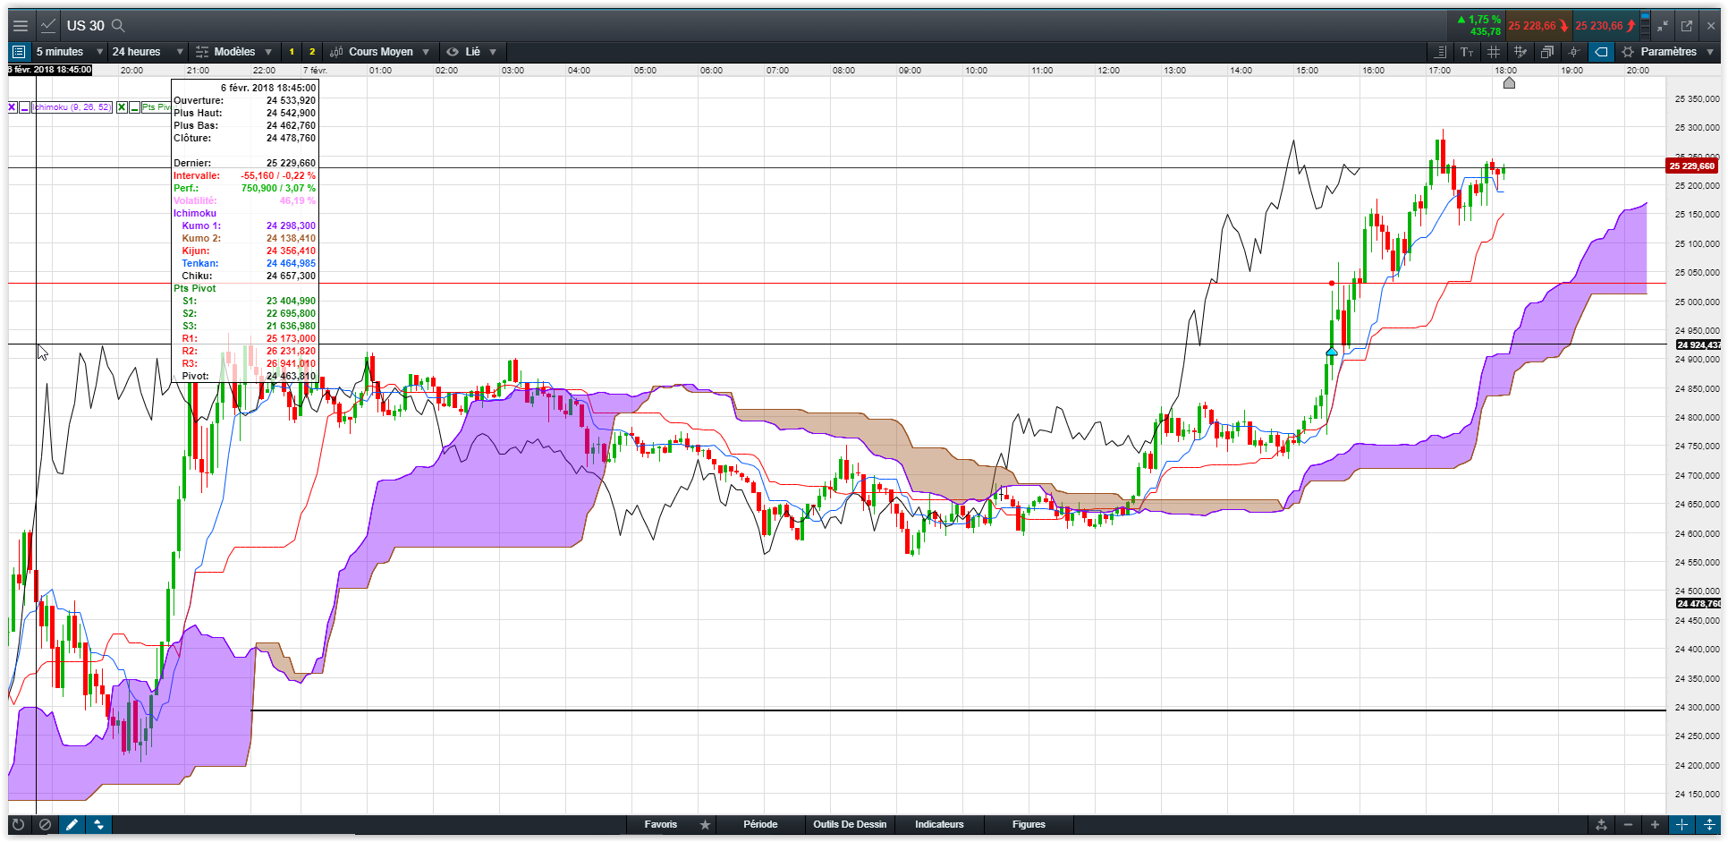
Task: Toggle the vertical auto-scale button
Action: (x=1708, y=824)
